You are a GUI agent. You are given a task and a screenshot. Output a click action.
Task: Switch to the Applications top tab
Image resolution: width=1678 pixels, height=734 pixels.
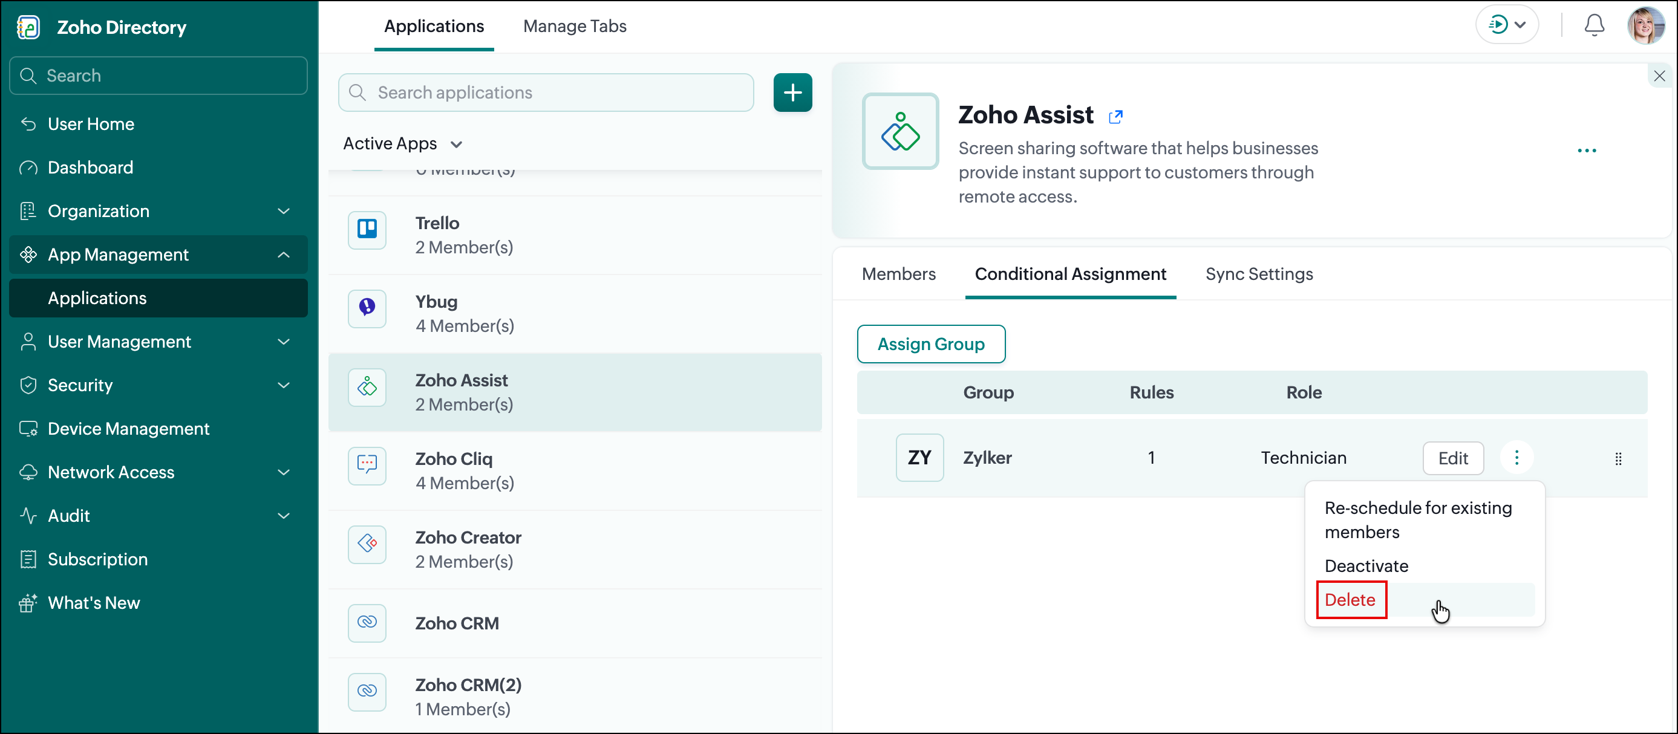(434, 26)
